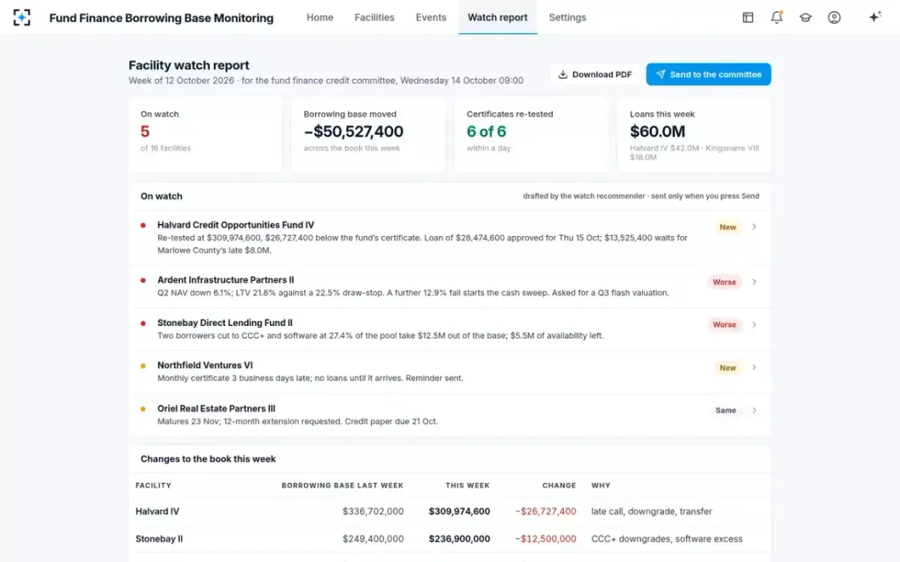This screenshot has height=562, width=900.
Task: Click 'late call, downgrade, transfer' reason
Action: 652,512
